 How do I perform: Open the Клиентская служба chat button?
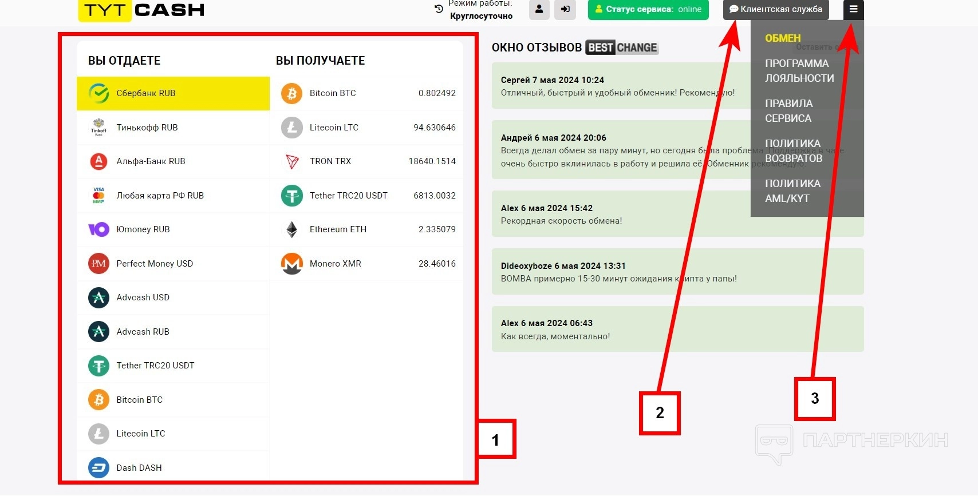tap(776, 9)
